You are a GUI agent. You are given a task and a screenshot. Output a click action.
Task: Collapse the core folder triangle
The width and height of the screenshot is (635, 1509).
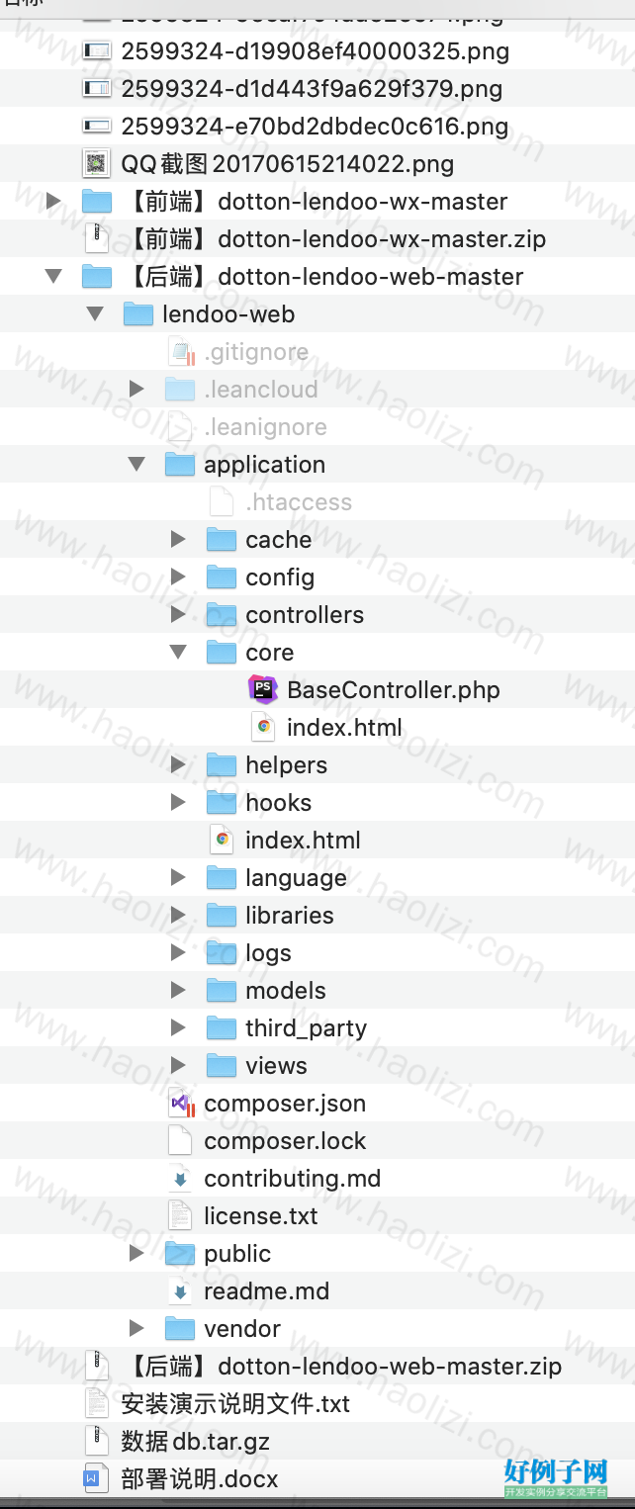pyautogui.click(x=178, y=652)
